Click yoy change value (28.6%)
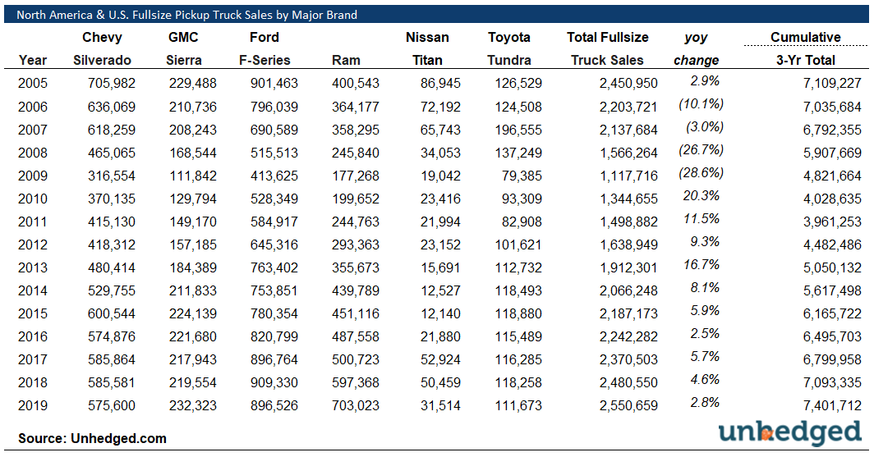Viewport: 874px width, 457px height. coord(701,173)
